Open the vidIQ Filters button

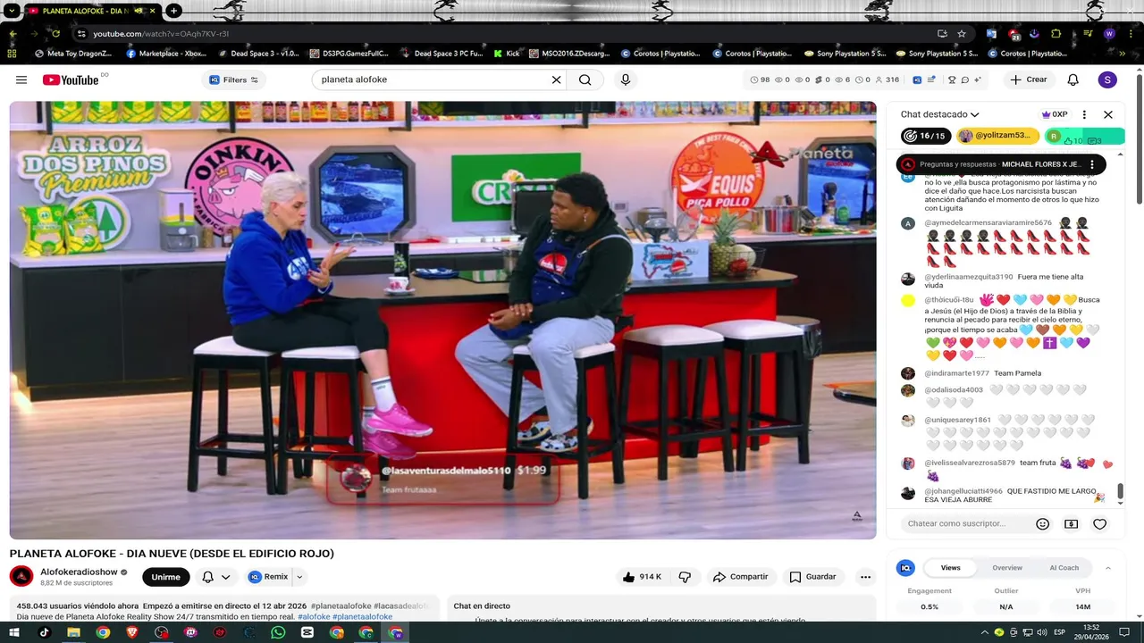click(233, 79)
